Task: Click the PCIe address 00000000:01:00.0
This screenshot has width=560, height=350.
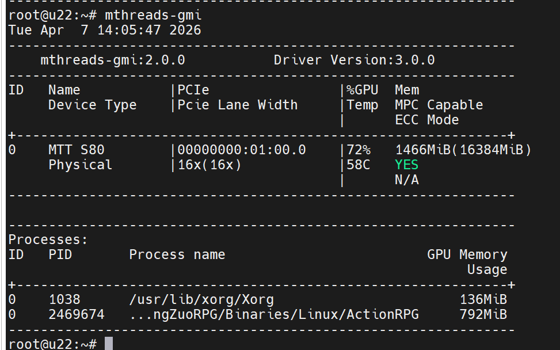Action: tap(241, 150)
